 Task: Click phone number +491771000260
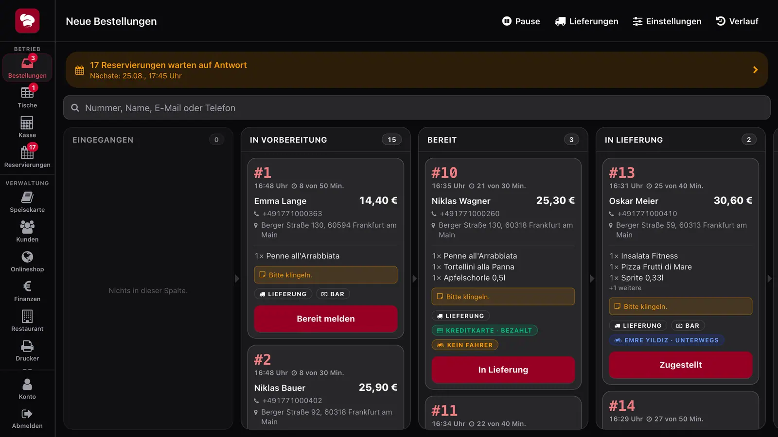(x=470, y=214)
